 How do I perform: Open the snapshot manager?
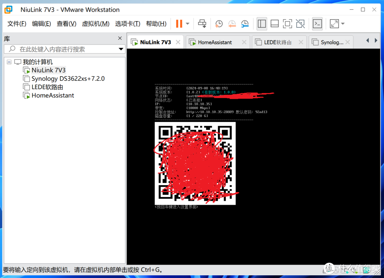tap(245, 24)
